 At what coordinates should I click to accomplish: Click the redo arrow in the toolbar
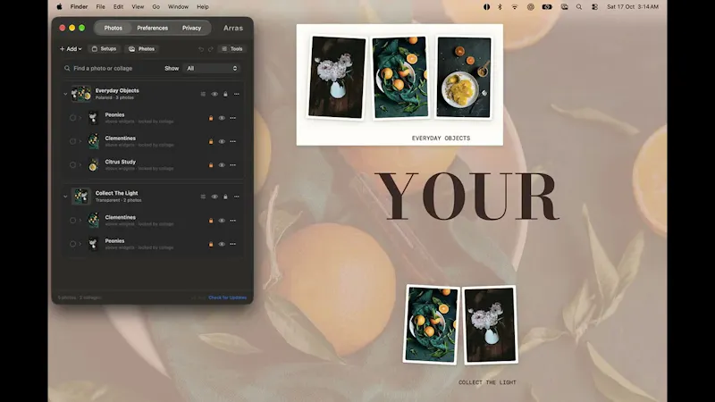[x=211, y=49]
